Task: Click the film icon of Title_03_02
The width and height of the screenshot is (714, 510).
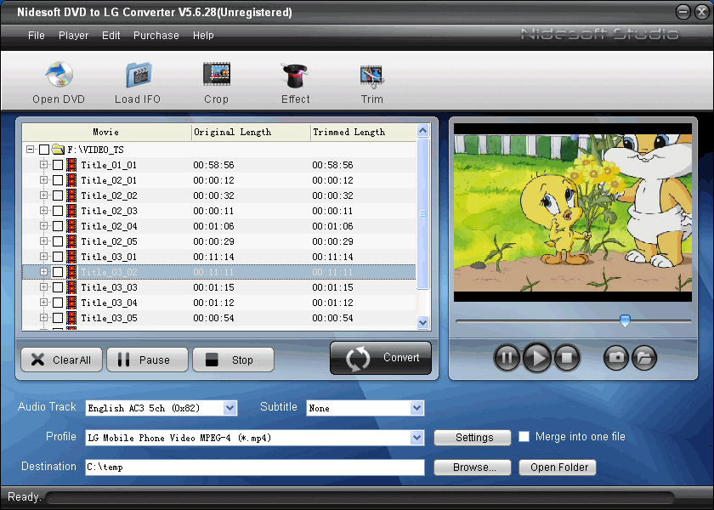Action: (71, 272)
